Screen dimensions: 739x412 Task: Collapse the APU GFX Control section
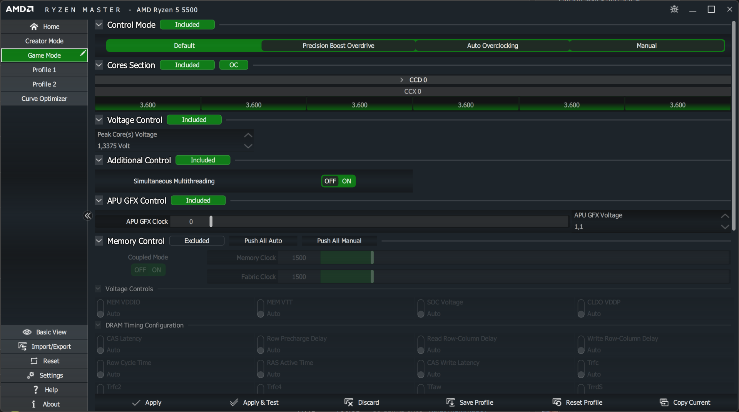pyautogui.click(x=99, y=201)
